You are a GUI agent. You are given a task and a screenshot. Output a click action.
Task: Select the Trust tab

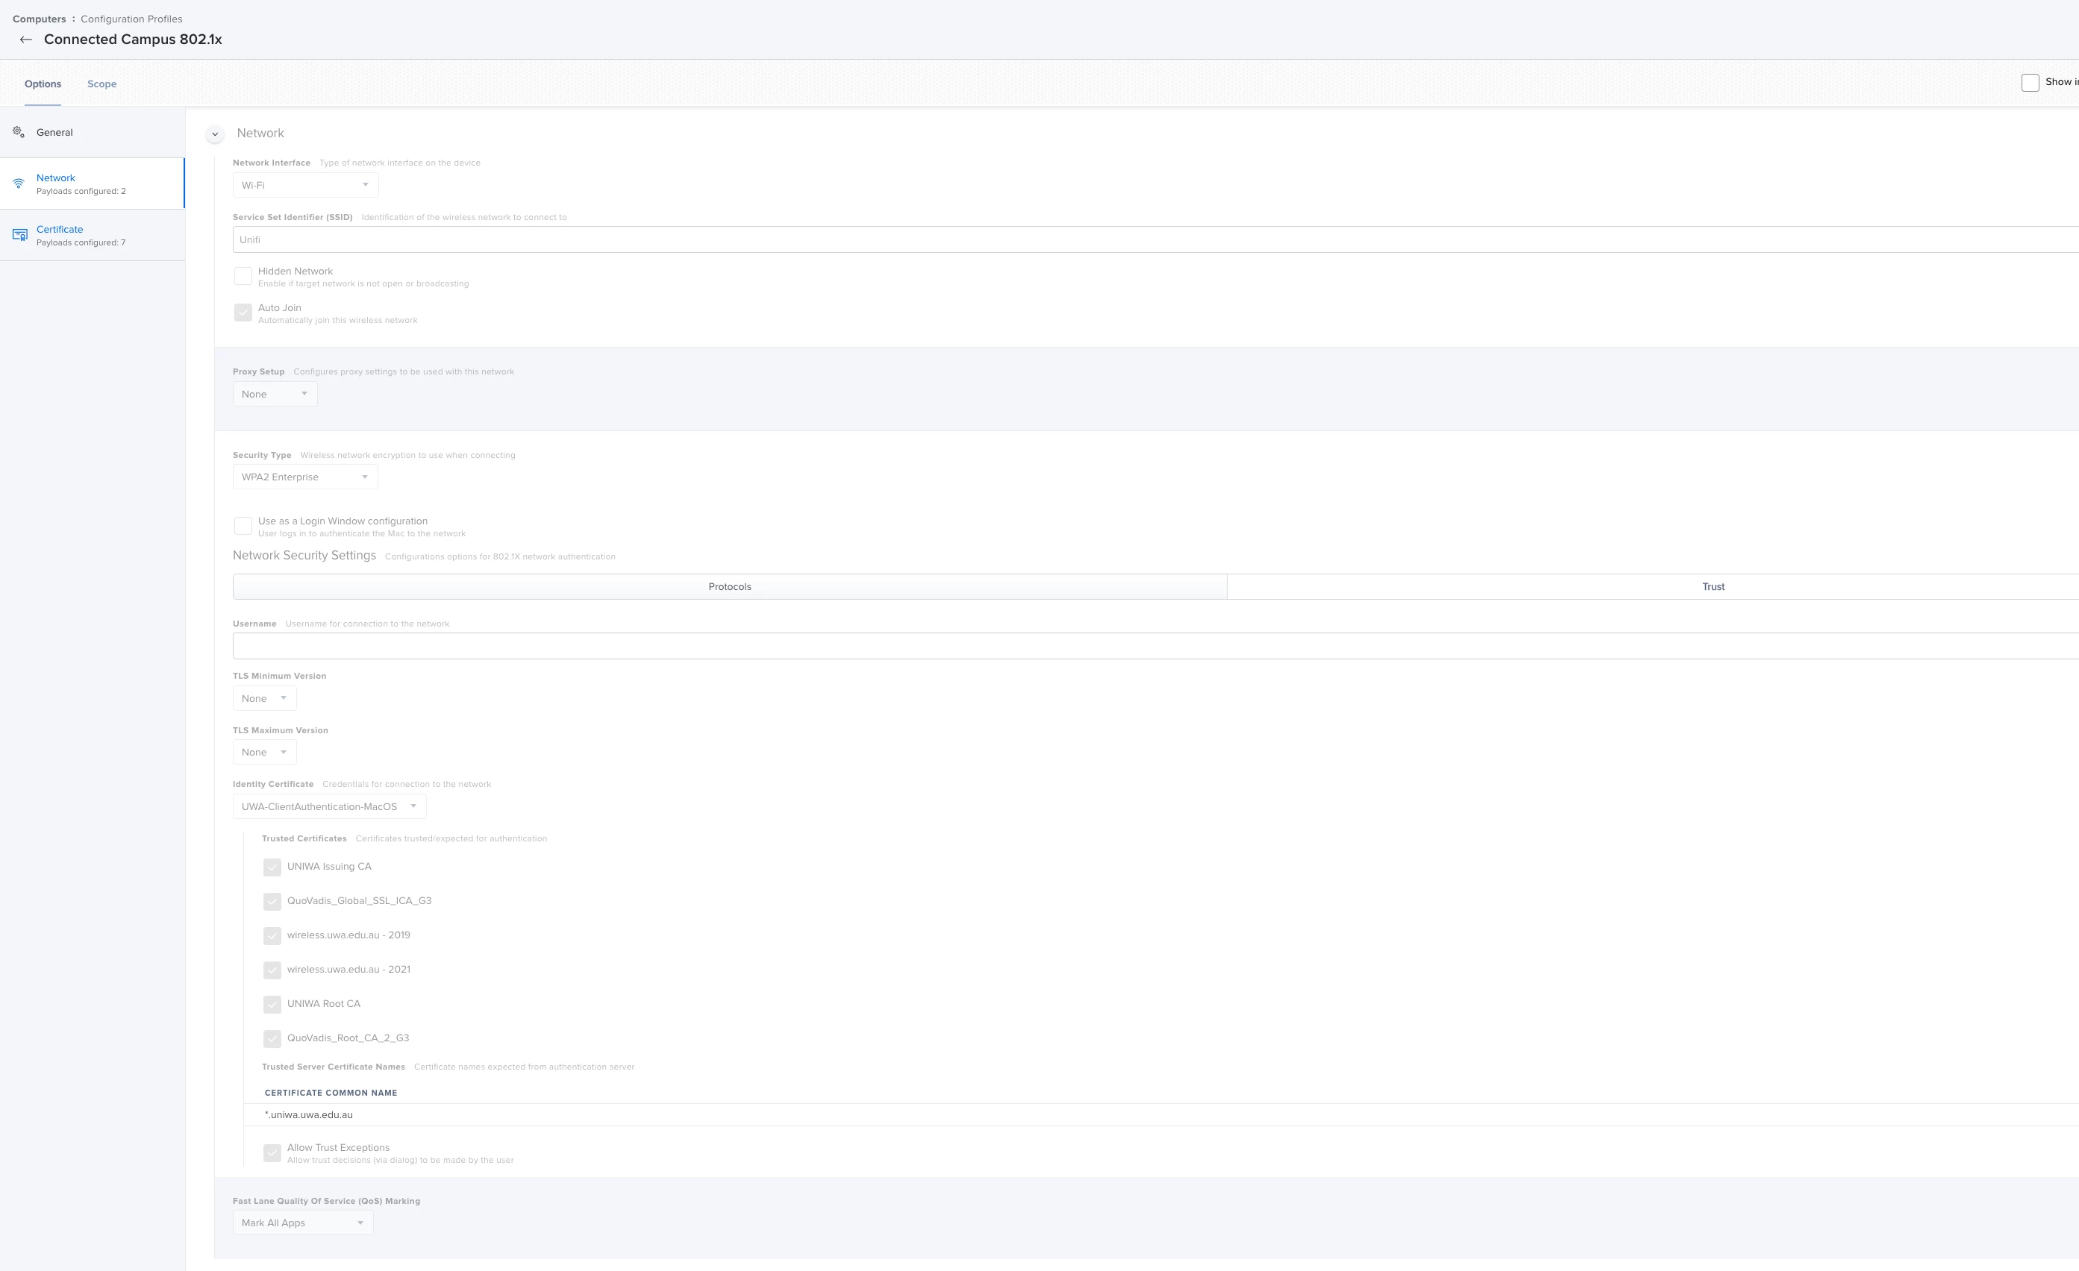1713,587
